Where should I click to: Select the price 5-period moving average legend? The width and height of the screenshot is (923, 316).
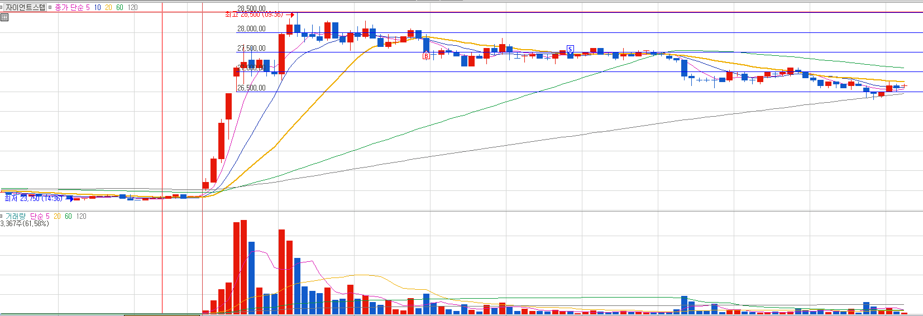point(88,7)
